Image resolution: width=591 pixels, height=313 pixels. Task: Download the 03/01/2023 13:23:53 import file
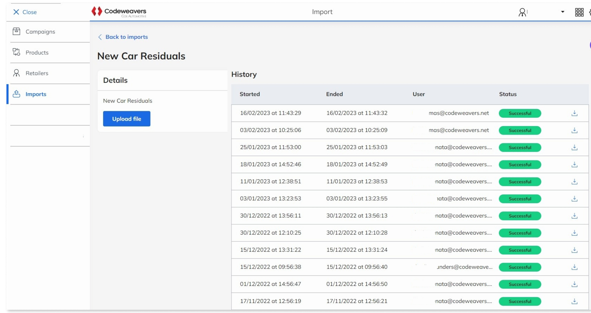pyautogui.click(x=574, y=199)
